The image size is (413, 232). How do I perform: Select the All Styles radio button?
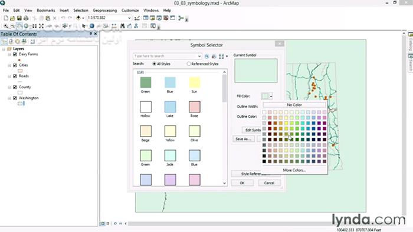point(155,64)
